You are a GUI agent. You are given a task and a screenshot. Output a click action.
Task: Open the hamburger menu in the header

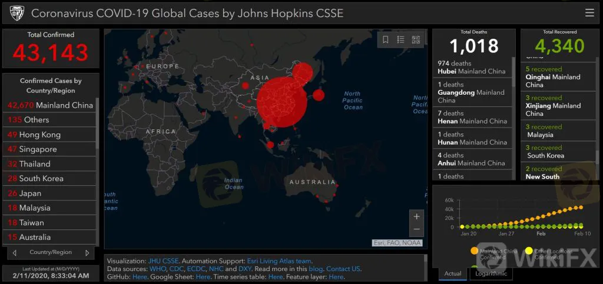click(x=589, y=13)
